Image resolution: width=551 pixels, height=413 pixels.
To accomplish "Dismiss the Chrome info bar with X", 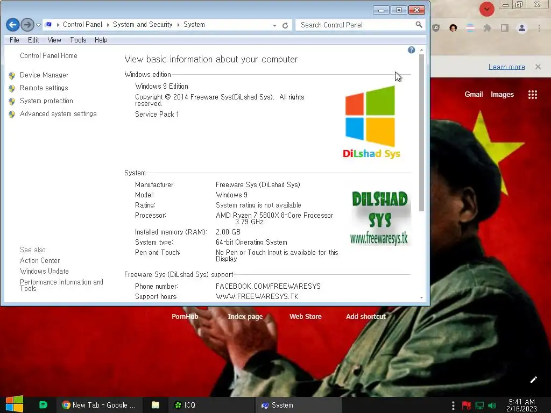I will [538, 67].
